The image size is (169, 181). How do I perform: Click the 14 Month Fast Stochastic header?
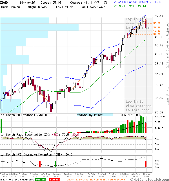pyautogui.click(x=27, y=135)
